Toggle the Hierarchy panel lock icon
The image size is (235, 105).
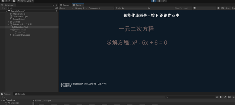(x=54, y=5)
